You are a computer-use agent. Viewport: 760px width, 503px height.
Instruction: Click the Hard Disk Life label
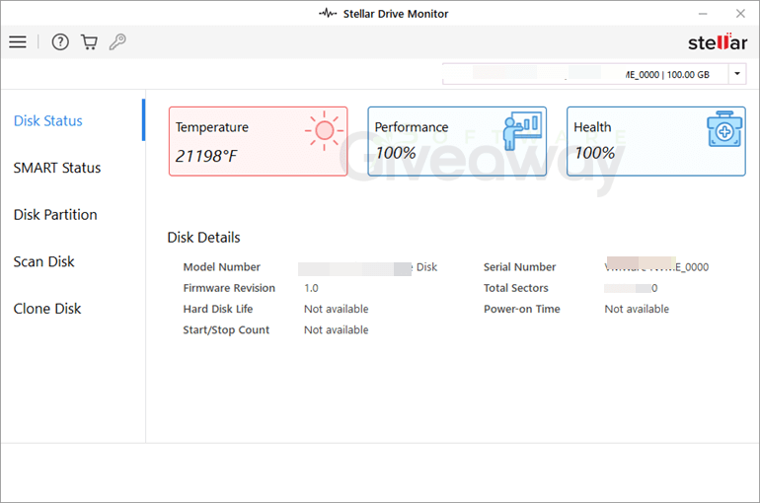(x=217, y=309)
